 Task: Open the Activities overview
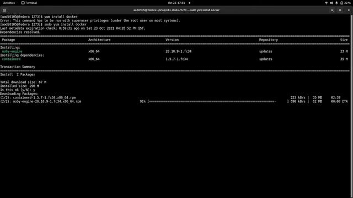9,3
